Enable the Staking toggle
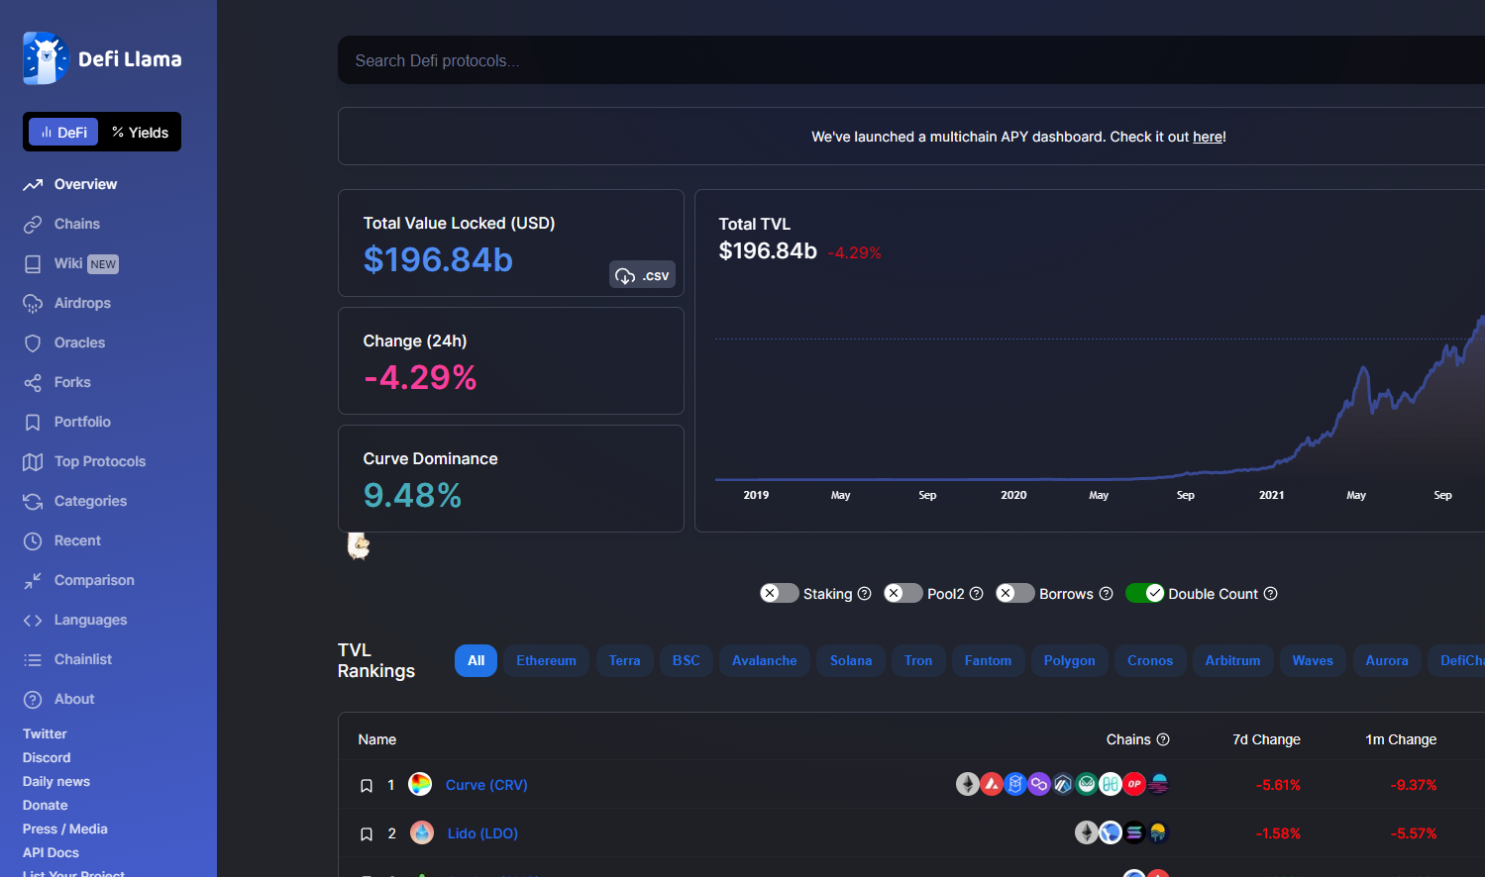 point(780,593)
